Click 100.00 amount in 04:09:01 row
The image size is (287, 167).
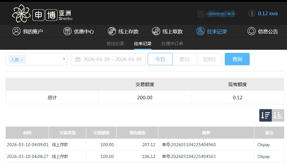point(107,145)
